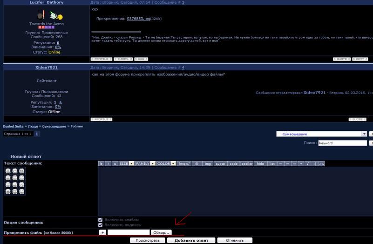Open the forum jump dropdown 'Сумасшедшие'
This screenshot has height=244, width=373.
click(321, 134)
